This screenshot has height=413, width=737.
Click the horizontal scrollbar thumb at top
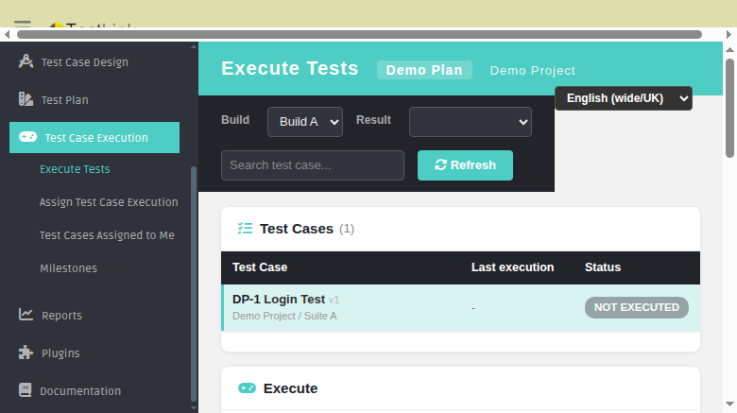tap(360, 34)
